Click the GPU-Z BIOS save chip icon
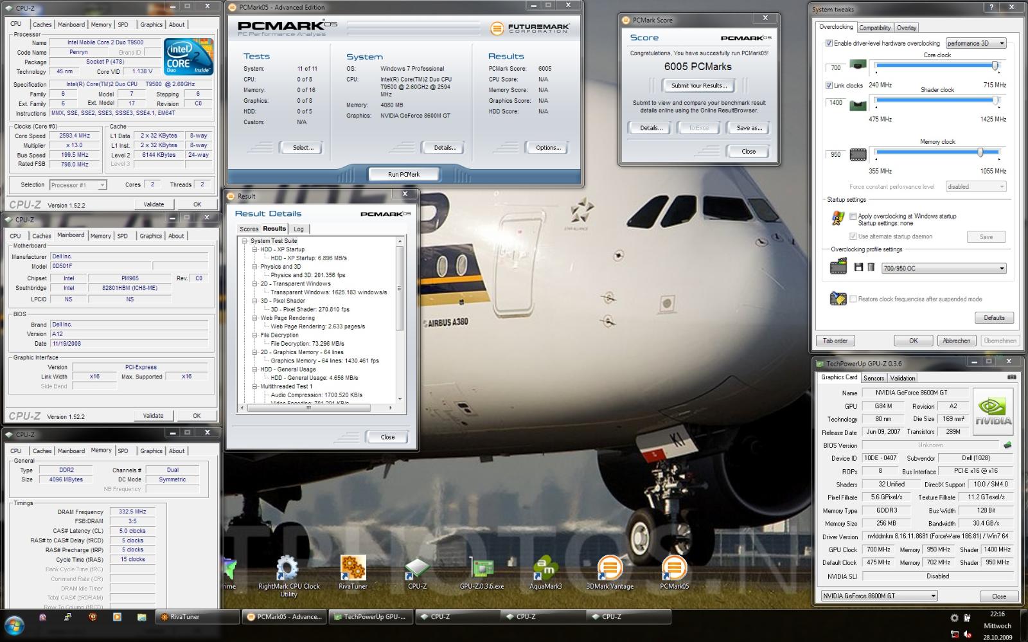Image resolution: width=1028 pixels, height=642 pixels. 1007,445
